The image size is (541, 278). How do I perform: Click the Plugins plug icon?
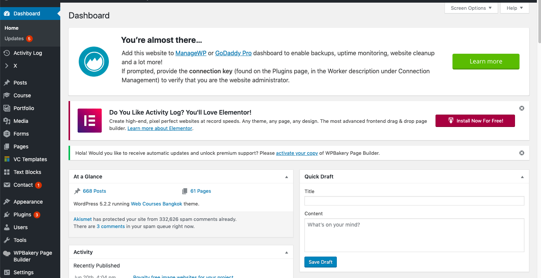pos(7,215)
